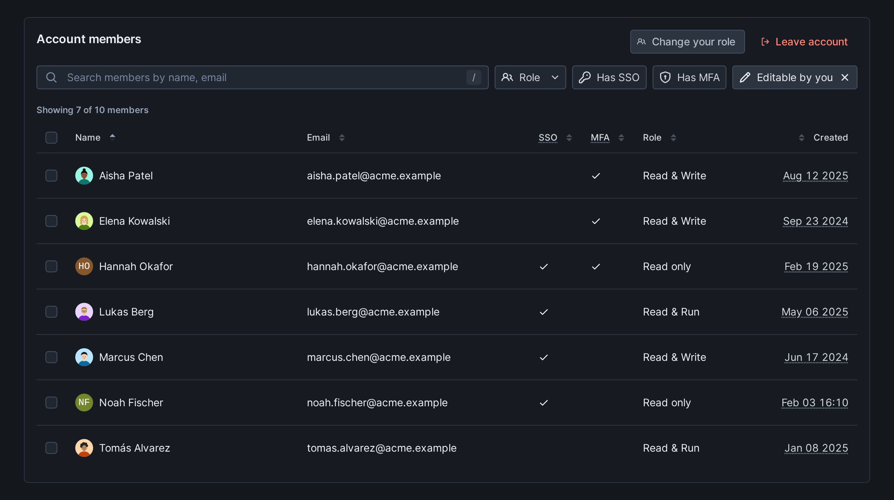Click the Change your role button

(x=688, y=42)
